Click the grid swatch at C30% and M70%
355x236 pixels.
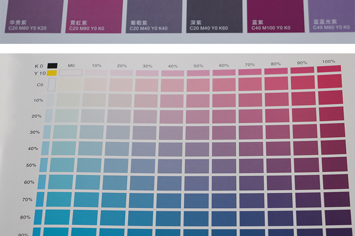tap(250, 132)
